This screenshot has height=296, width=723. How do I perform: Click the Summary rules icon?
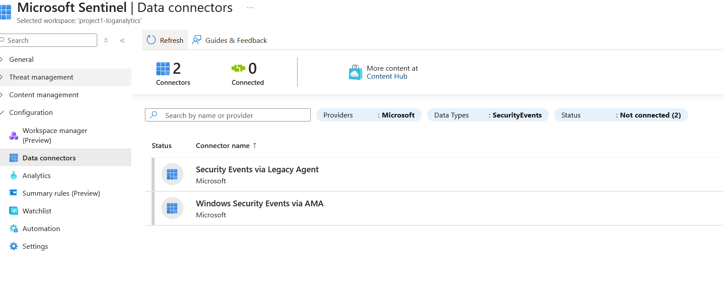(14, 193)
